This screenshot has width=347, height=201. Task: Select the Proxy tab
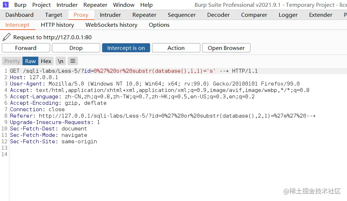coord(81,15)
